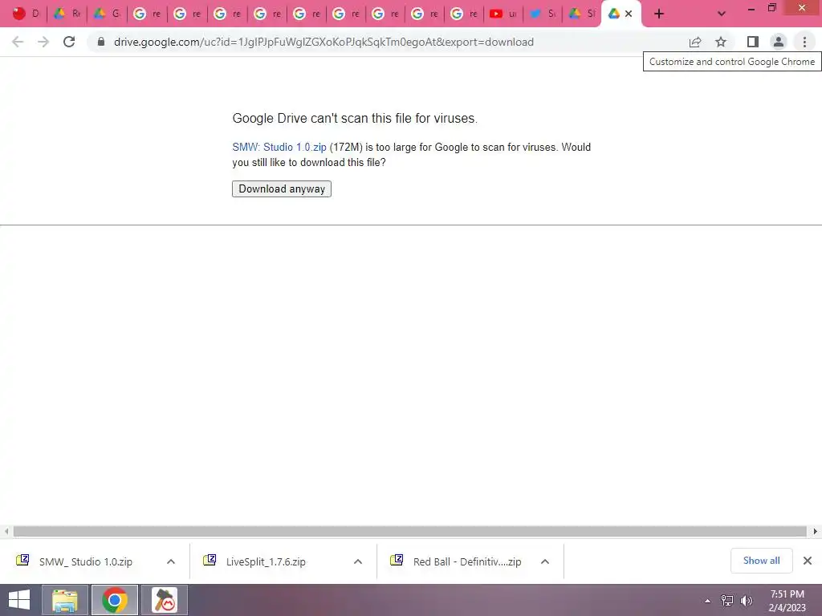The image size is (822, 616).
Task: Open downloaded LiveSplit_1.7.6.zip
Action: click(266, 562)
